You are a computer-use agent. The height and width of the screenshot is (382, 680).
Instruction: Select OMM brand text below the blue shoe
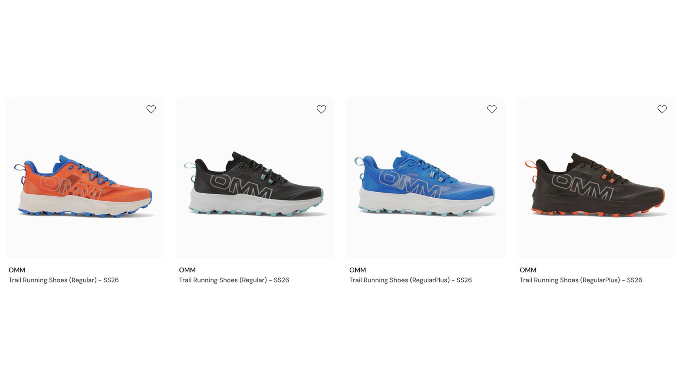point(358,270)
